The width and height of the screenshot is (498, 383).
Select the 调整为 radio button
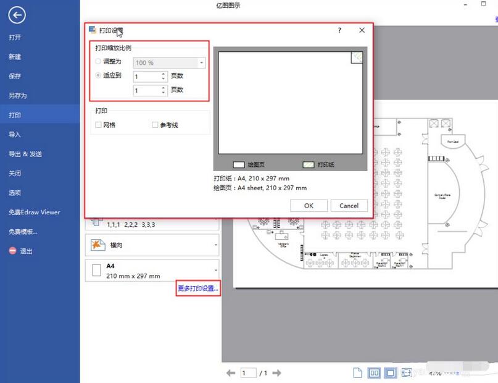coord(98,61)
